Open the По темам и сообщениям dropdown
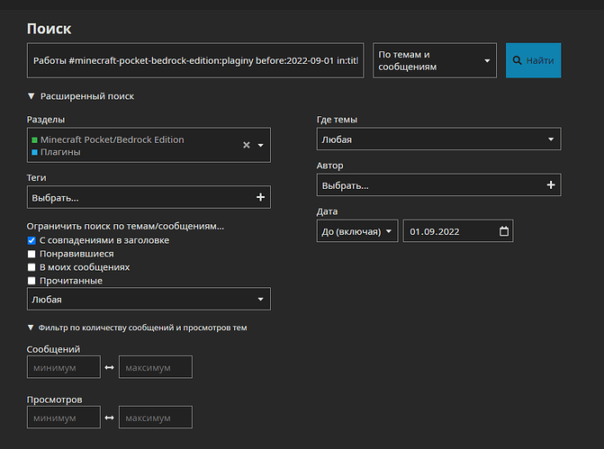The image size is (604, 449). (x=435, y=60)
